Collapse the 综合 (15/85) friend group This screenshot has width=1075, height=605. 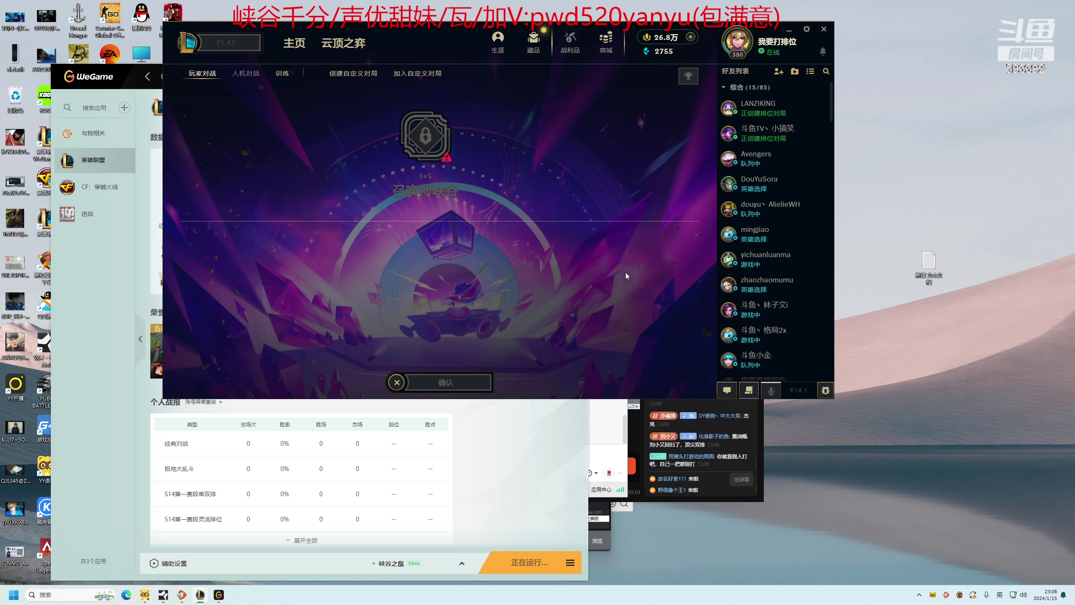point(724,87)
